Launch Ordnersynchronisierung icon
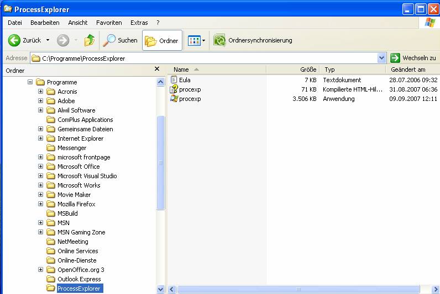 tap(219, 40)
